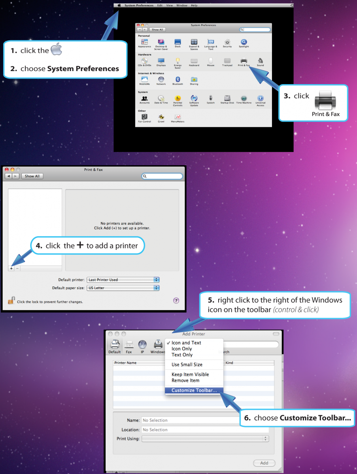Viewport: 357px width, 474px height.
Task: Click the minus button under printer list
Action: (x=17, y=268)
